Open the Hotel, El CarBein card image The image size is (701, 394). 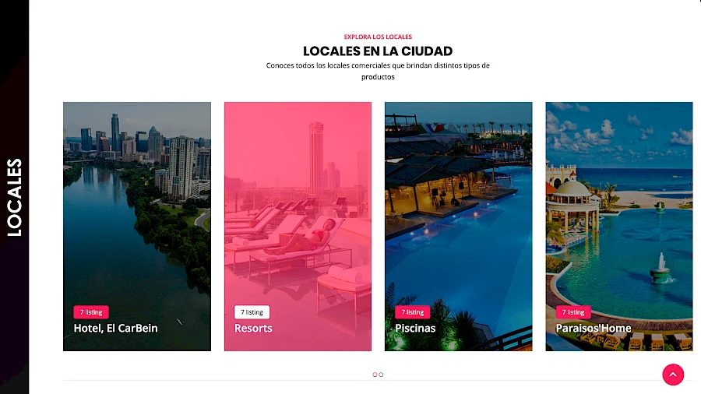click(x=137, y=226)
